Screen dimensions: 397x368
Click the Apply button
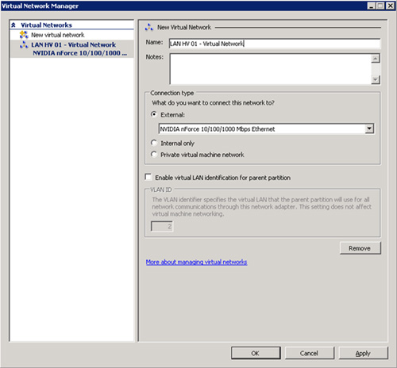[x=364, y=353]
